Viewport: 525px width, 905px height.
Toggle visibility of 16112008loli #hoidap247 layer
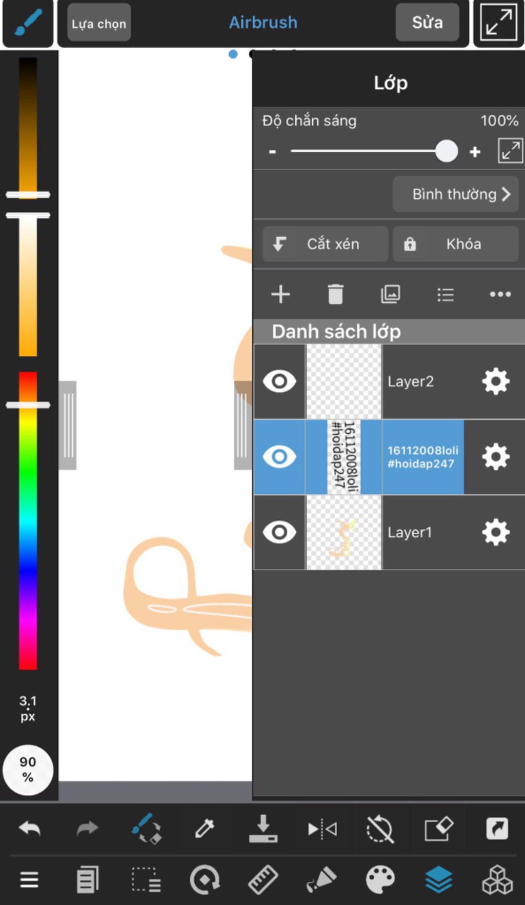279,456
